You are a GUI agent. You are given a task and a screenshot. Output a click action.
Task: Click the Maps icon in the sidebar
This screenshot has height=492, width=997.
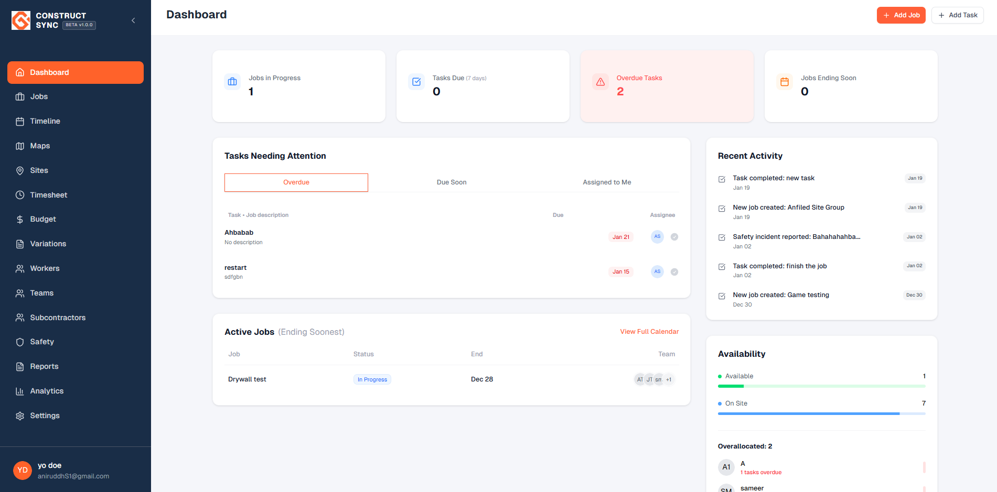(x=20, y=146)
